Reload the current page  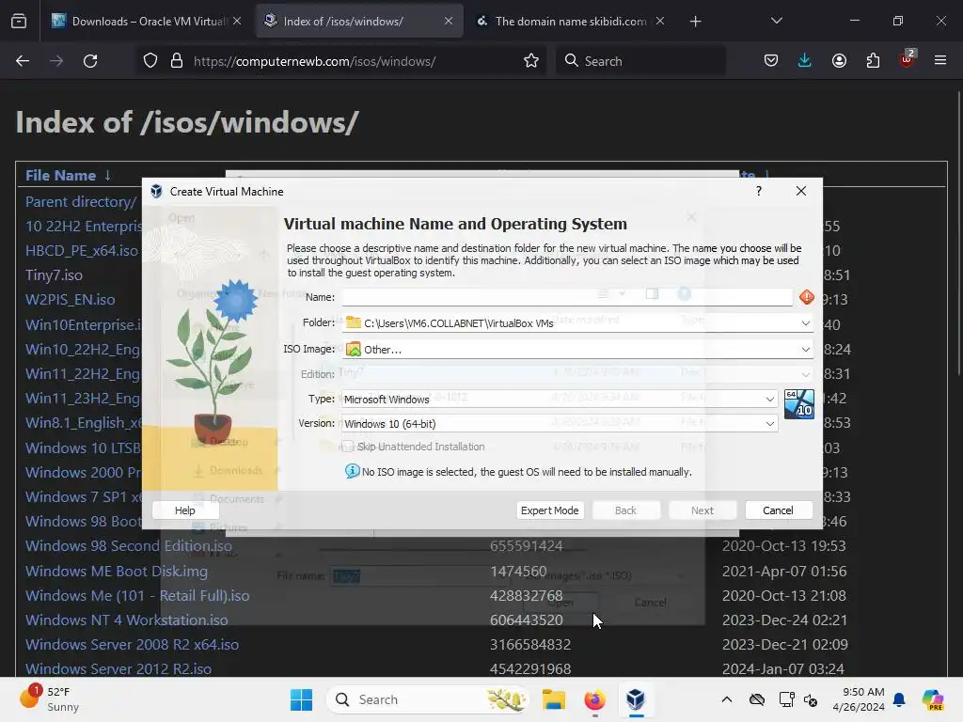click(x=90, y=61)
